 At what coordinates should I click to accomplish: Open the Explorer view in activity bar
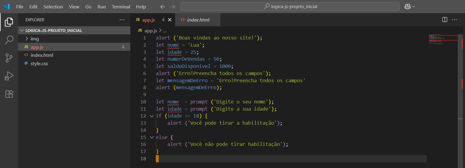click(9, 22)
